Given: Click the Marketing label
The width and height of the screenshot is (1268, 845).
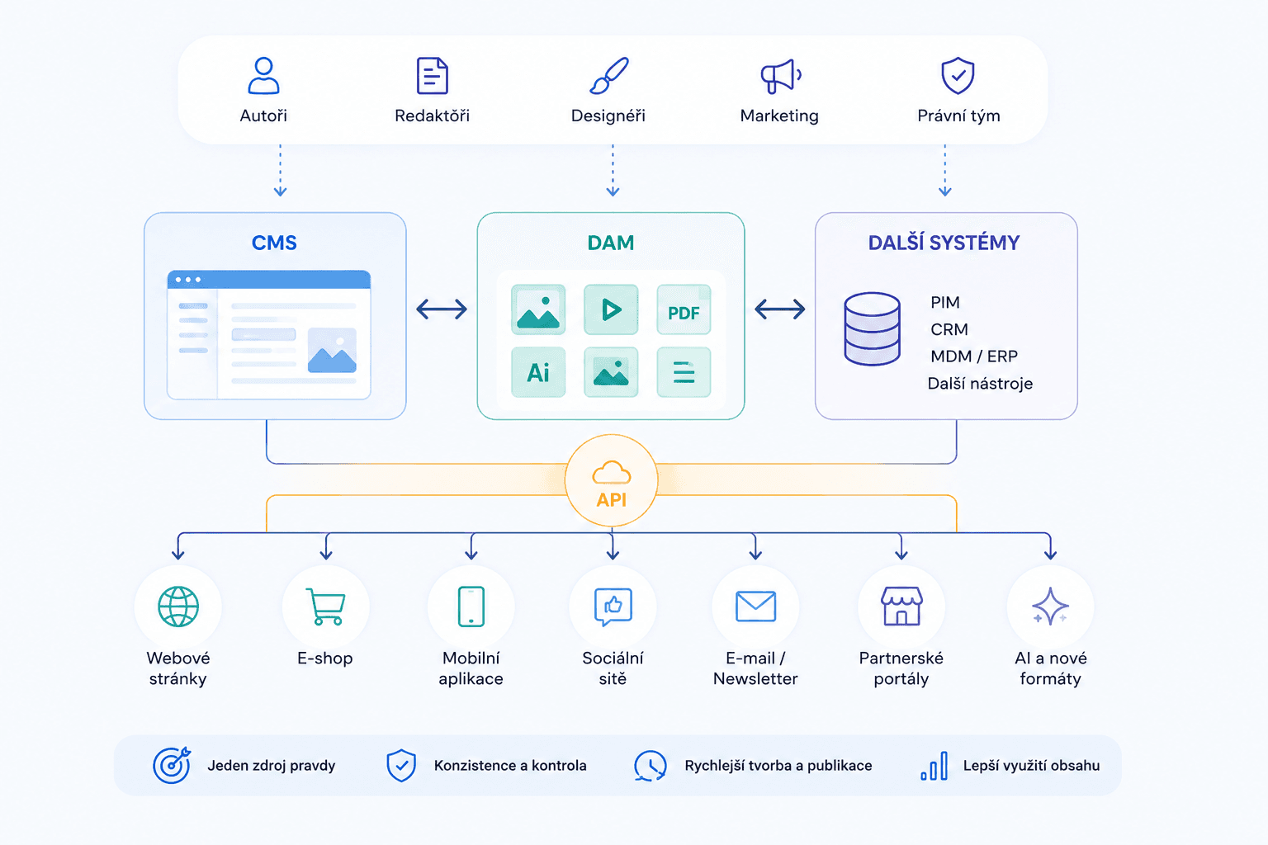Looking at the screenshot, I should point(779,116).
